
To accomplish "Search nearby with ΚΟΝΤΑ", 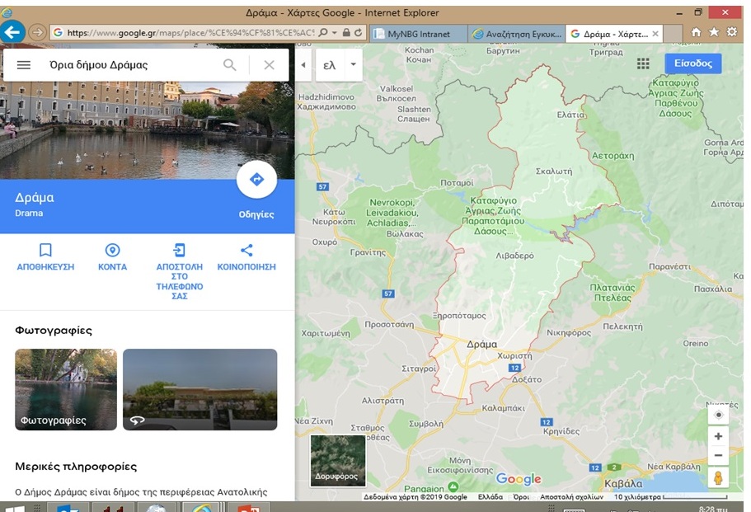I will (x=113, y=256).
